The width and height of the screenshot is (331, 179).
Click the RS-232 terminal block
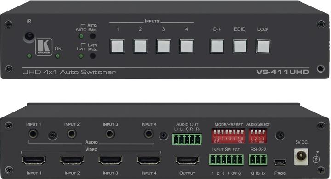tap(258, 160)
